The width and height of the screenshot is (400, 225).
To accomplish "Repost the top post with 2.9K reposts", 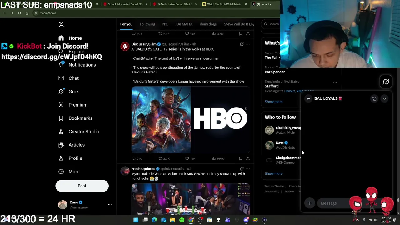I will [x=164, y=34].
